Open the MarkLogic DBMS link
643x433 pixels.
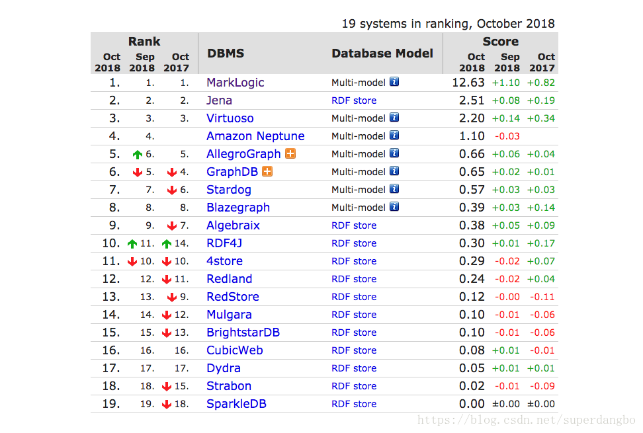click(236, 83)
